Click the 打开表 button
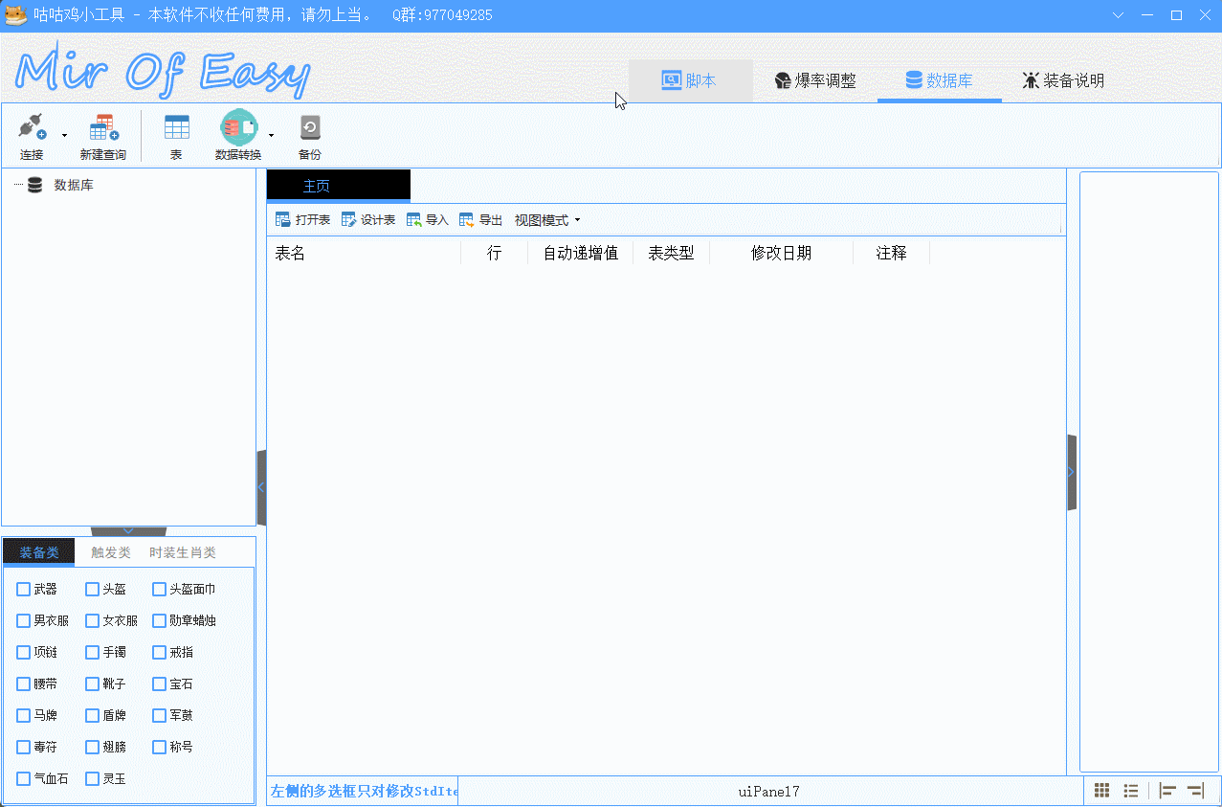The height and width of the screenshot is (807, 1222). (x=302, y=220)
